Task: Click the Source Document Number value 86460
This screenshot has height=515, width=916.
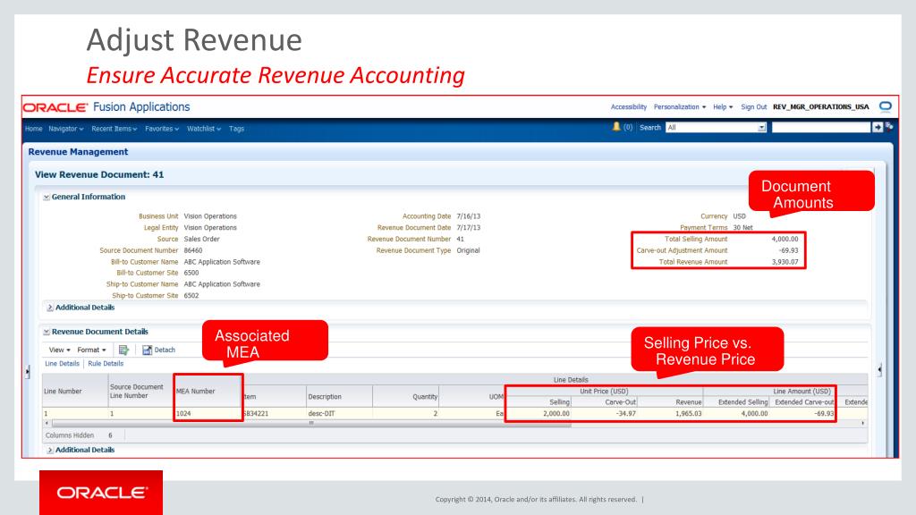Action: pos(193,250)
